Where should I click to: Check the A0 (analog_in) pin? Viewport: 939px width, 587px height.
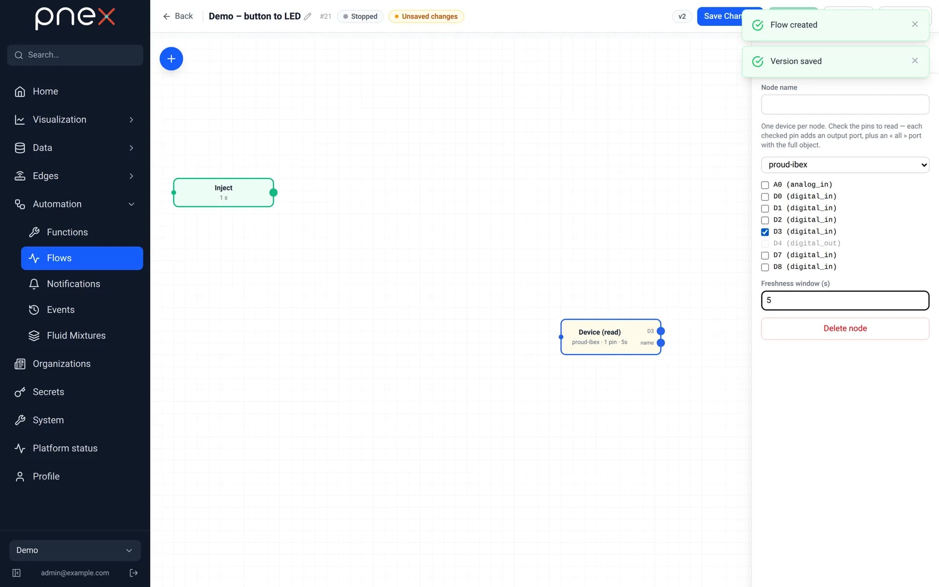pyautogui.click(x=765, y=185)
